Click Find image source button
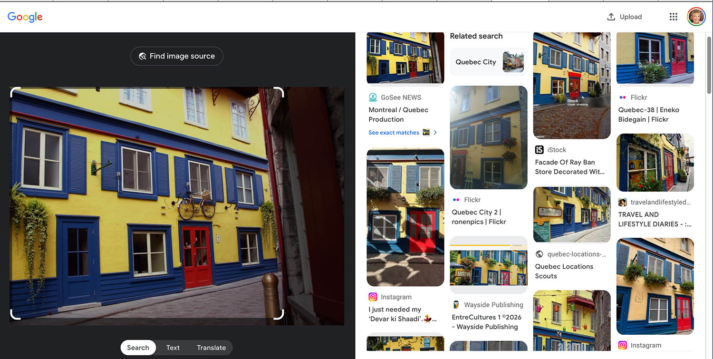This screenshot has width=713, height=359. [177, 56]
